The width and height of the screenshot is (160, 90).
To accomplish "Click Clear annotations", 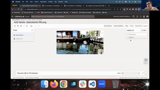I will pos(118,26).
